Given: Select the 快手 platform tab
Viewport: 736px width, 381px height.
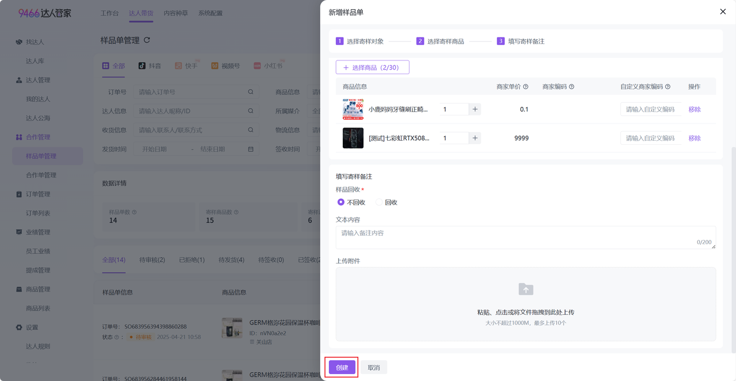Looking at the screenshot, I should (x=186, y=66).
